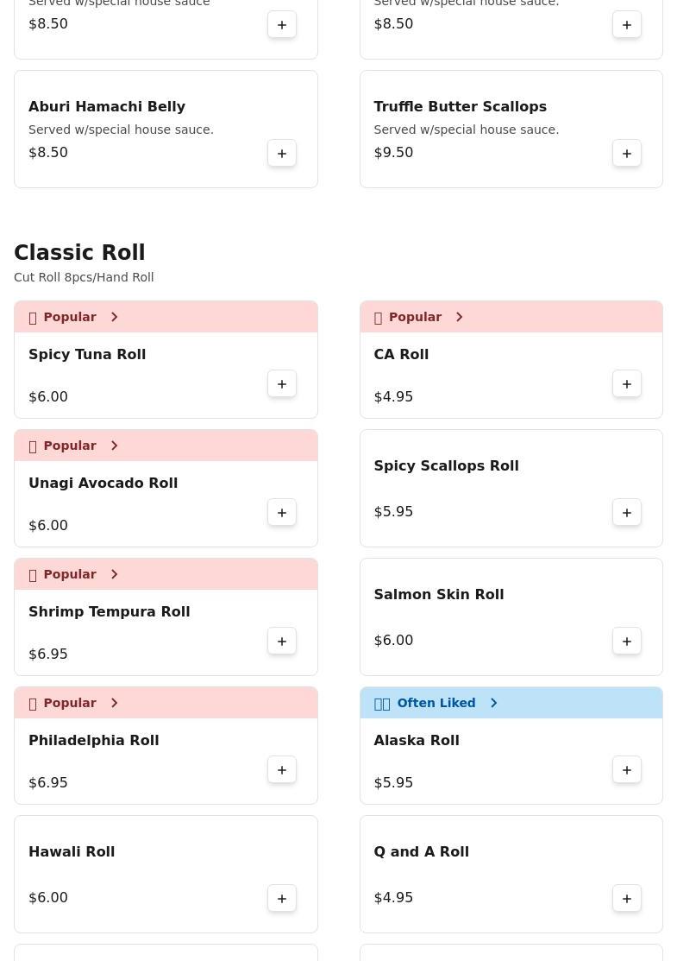The image size is (677, 961).
Task: Add Unagi Avocado Roll to cart
Action: [282, 513]
